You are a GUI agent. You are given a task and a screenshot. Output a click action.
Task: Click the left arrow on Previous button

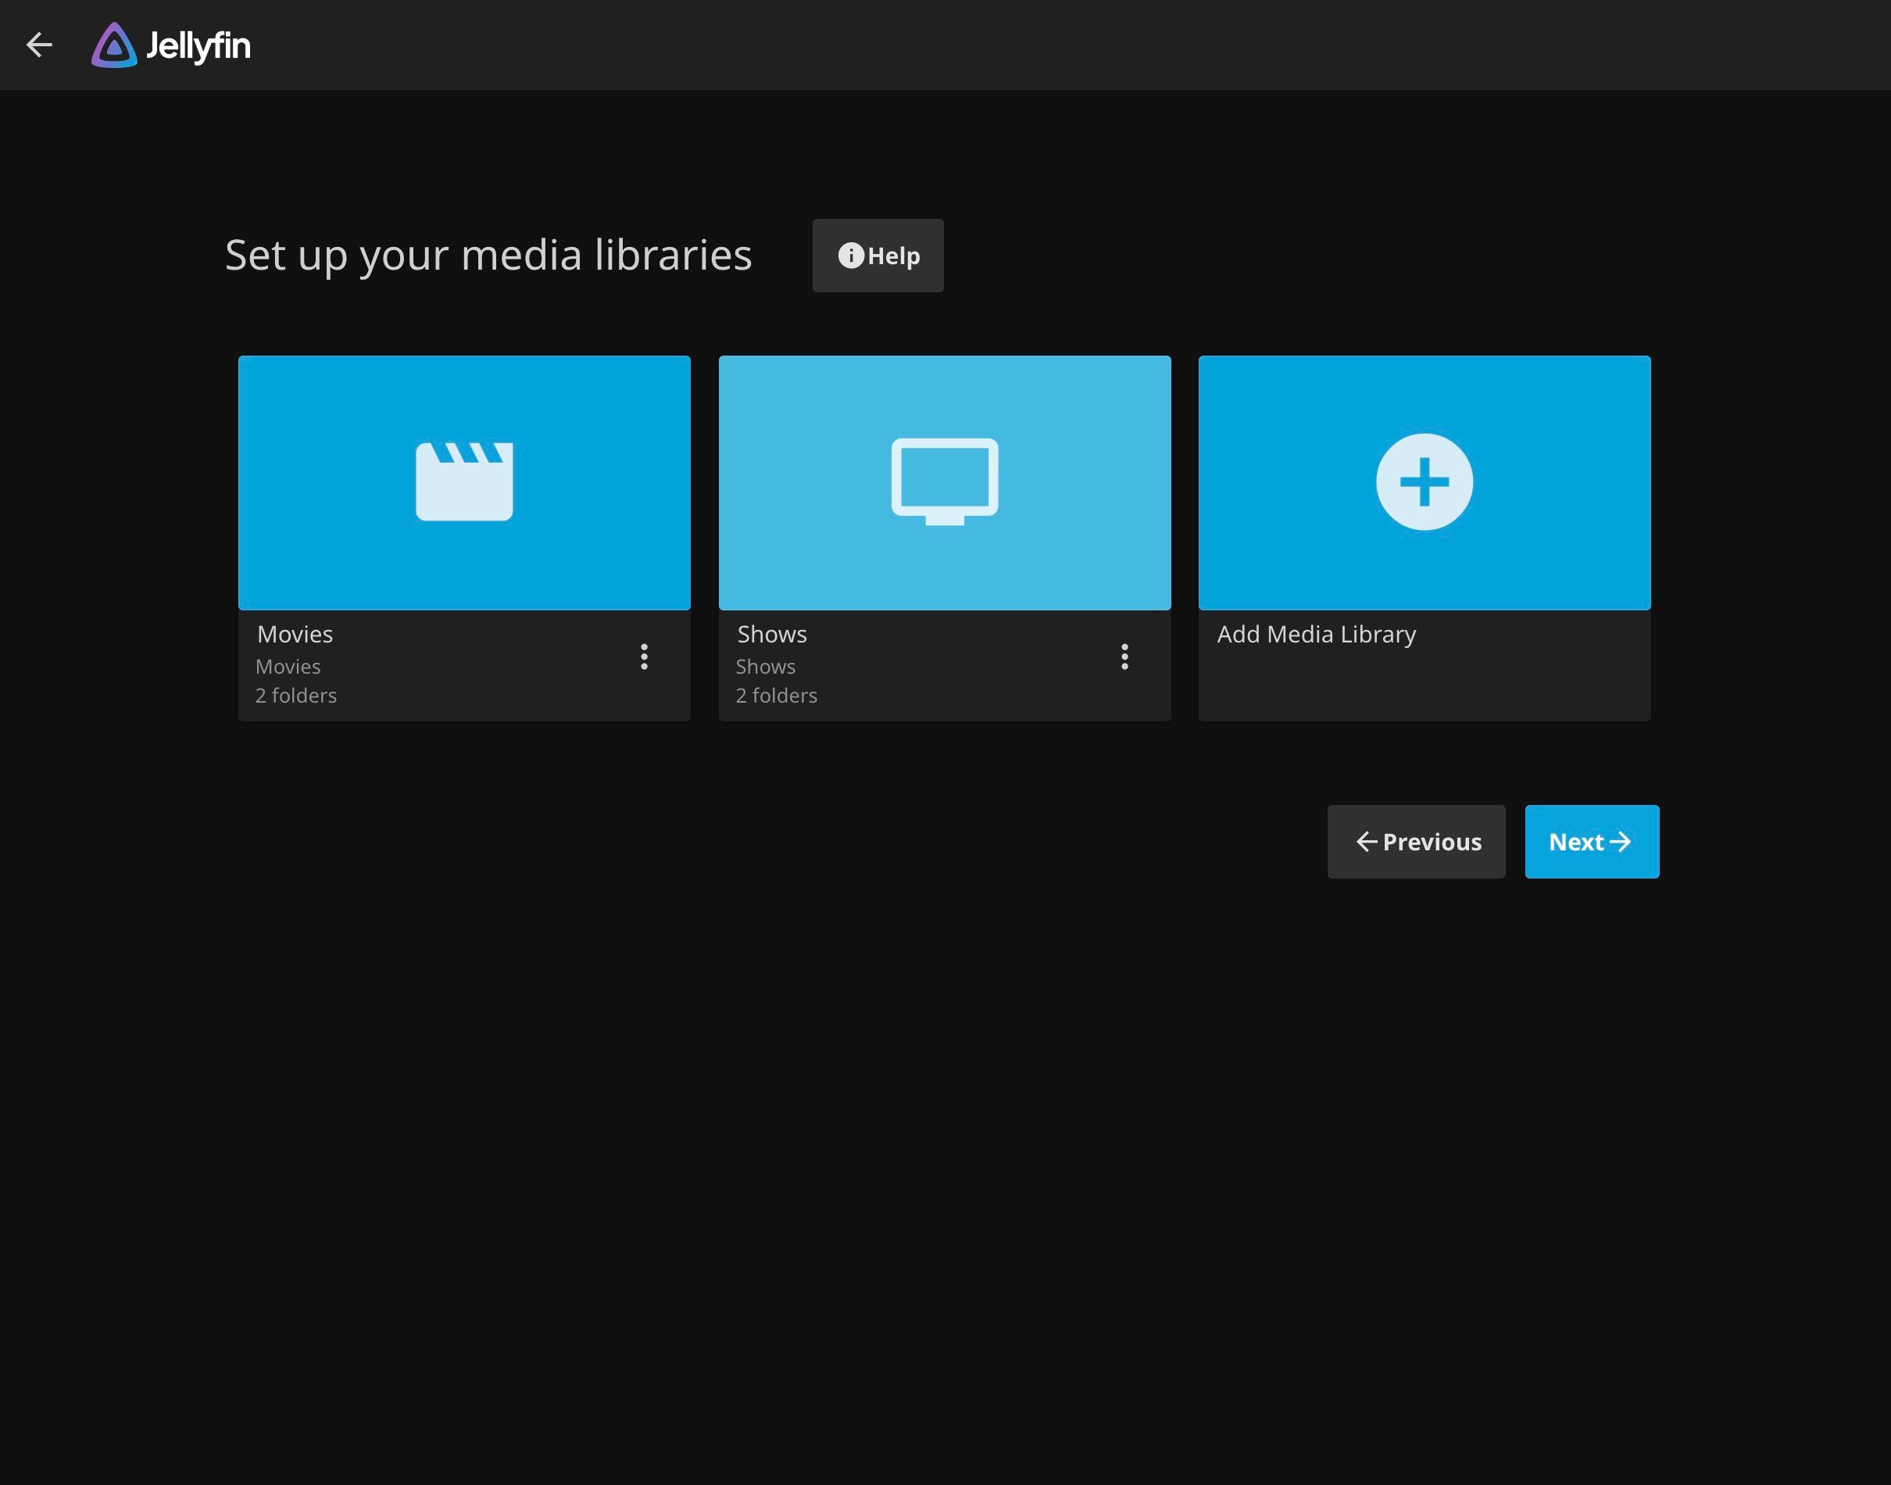pyautogui.click(x=1366, y=842)
